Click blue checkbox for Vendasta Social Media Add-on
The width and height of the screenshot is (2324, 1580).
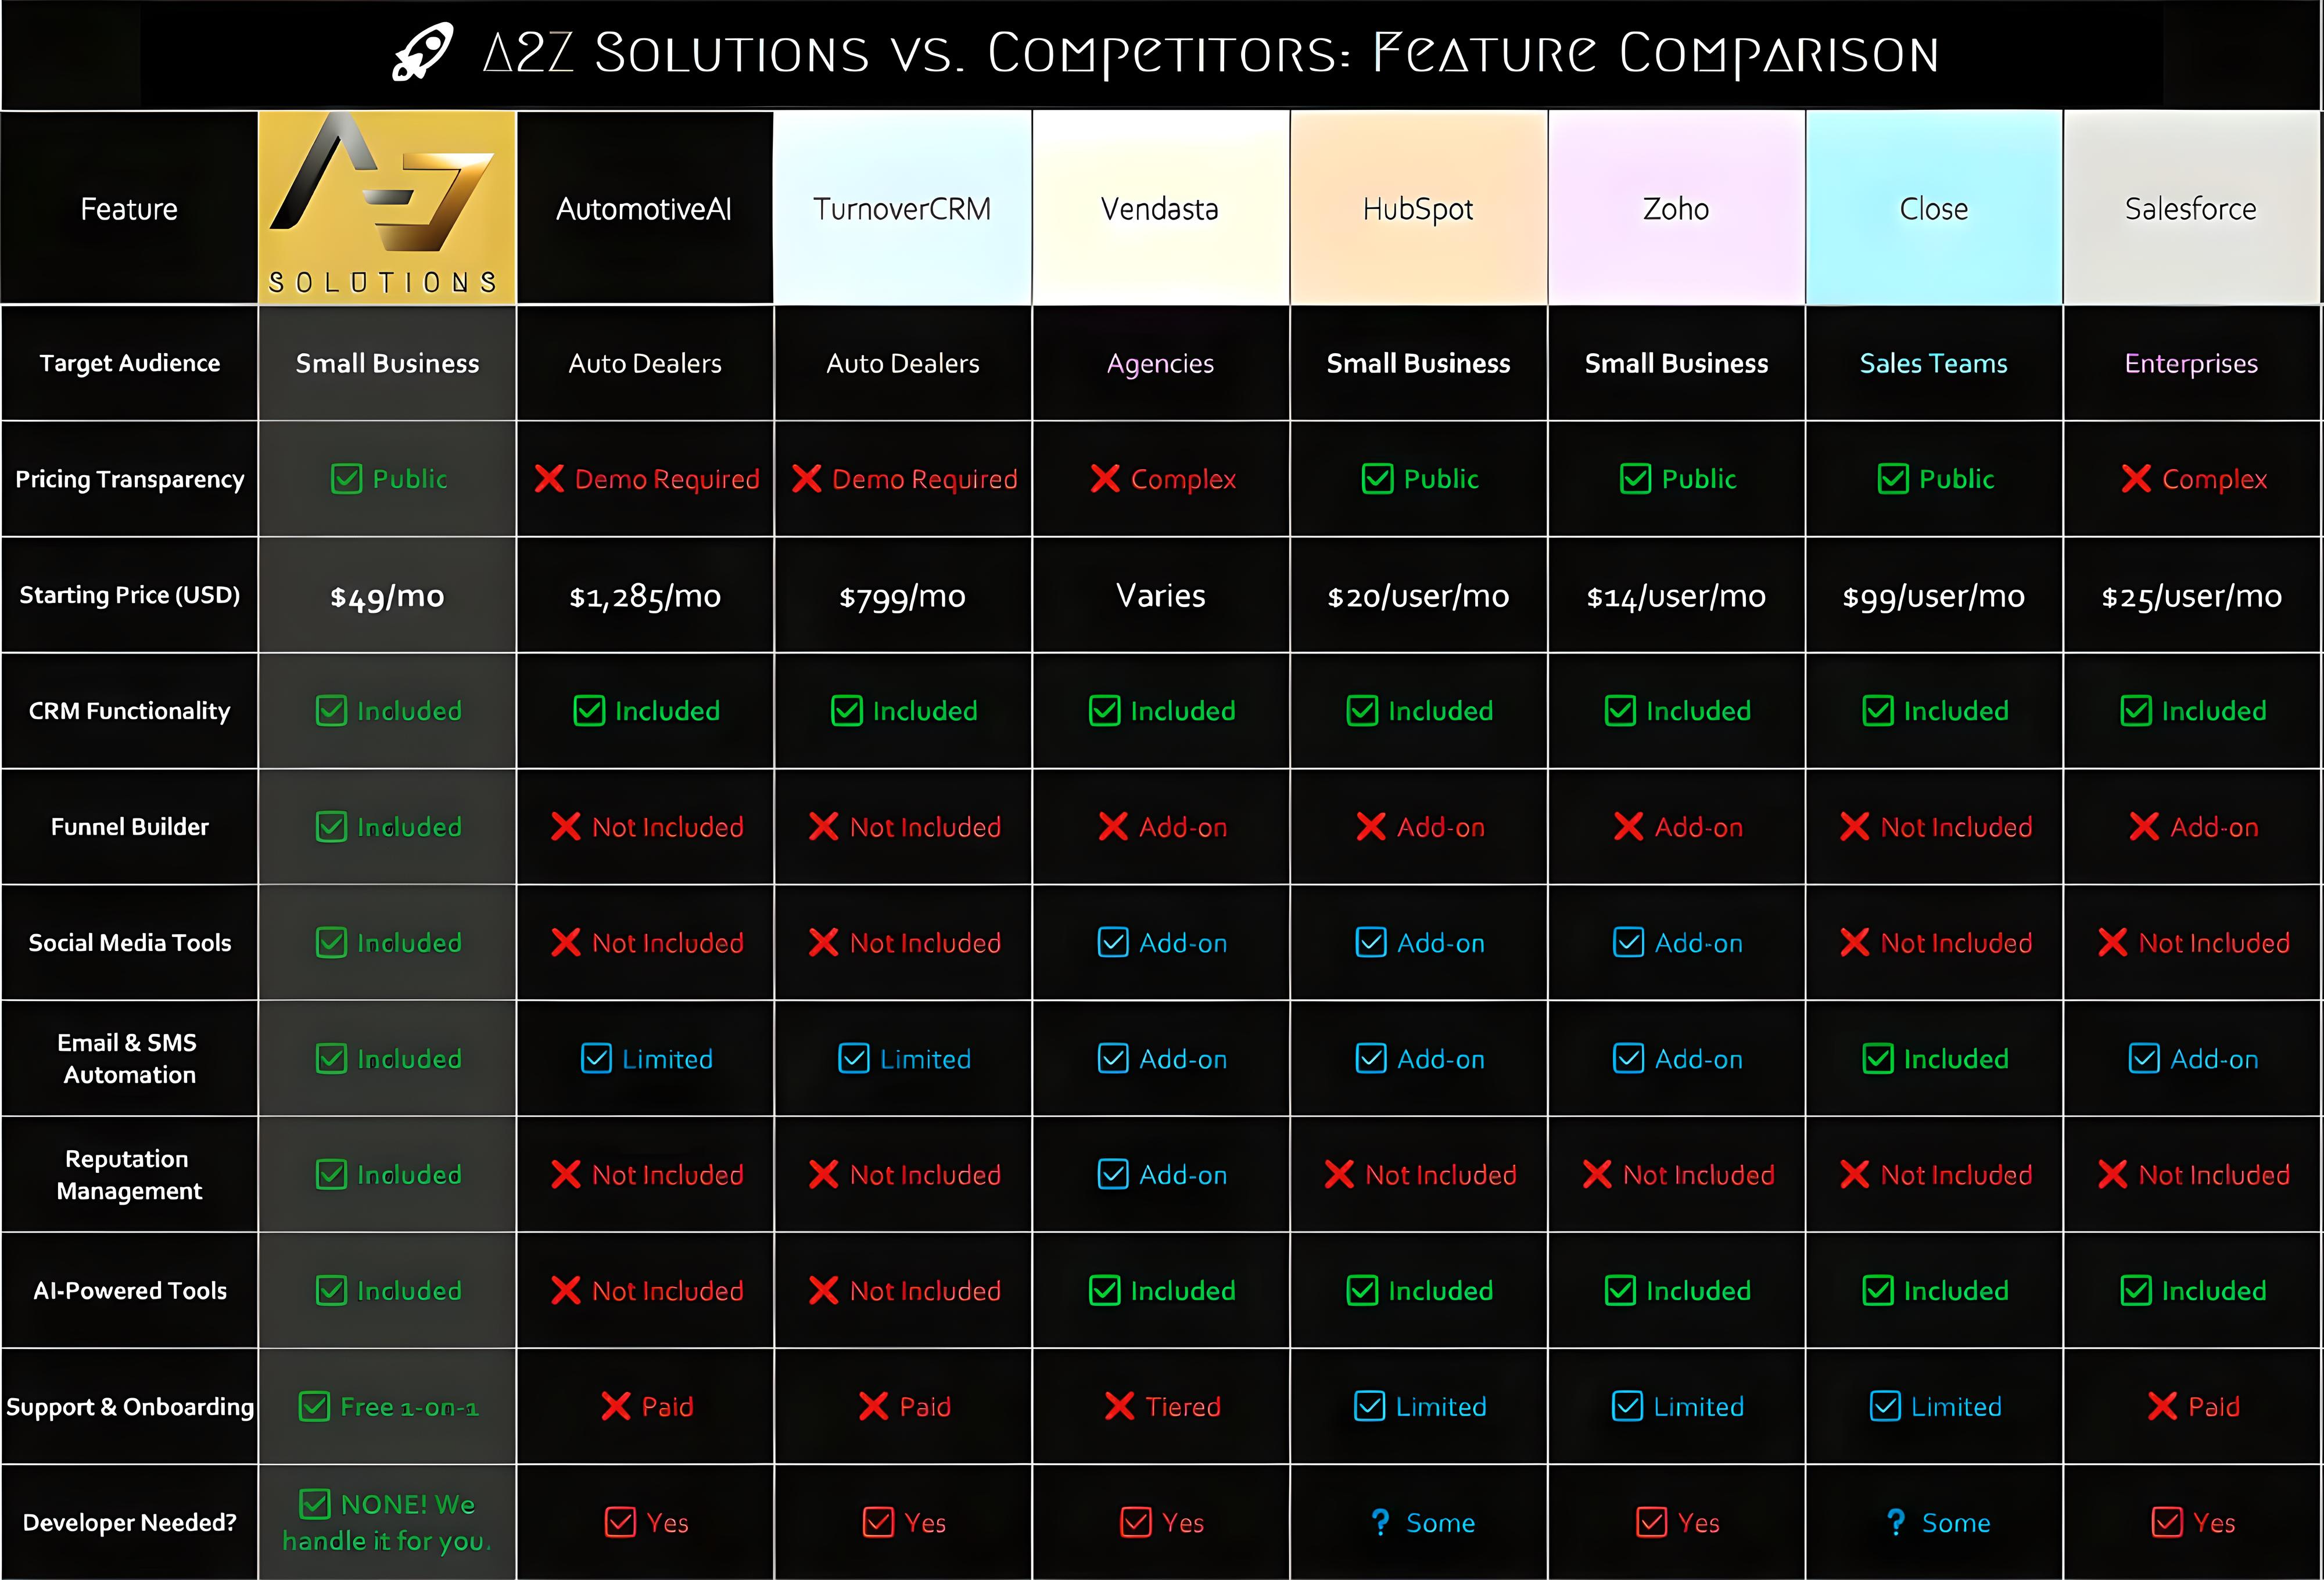pyautogui.click(x=1113, y=942)
